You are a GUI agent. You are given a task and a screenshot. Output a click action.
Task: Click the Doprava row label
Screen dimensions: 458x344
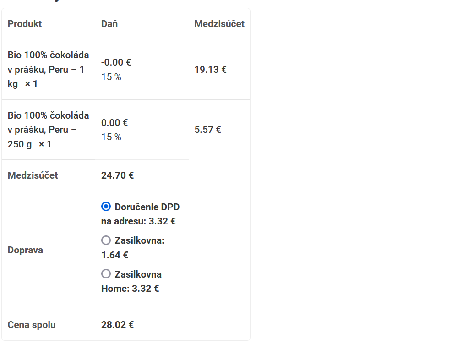25,250
